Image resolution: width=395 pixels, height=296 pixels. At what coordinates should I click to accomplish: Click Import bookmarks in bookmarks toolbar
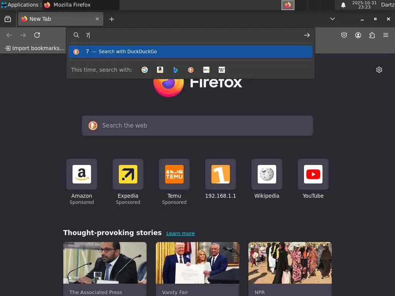click(35, 48)
